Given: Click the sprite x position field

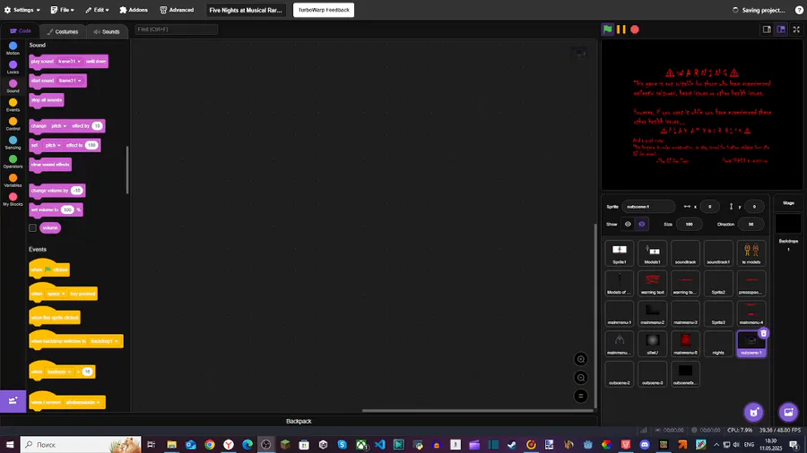Looking at the screenshot, I should (x=710, y=207).
